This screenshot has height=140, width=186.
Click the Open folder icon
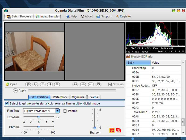pyautogui.click(x=7, y=84)
